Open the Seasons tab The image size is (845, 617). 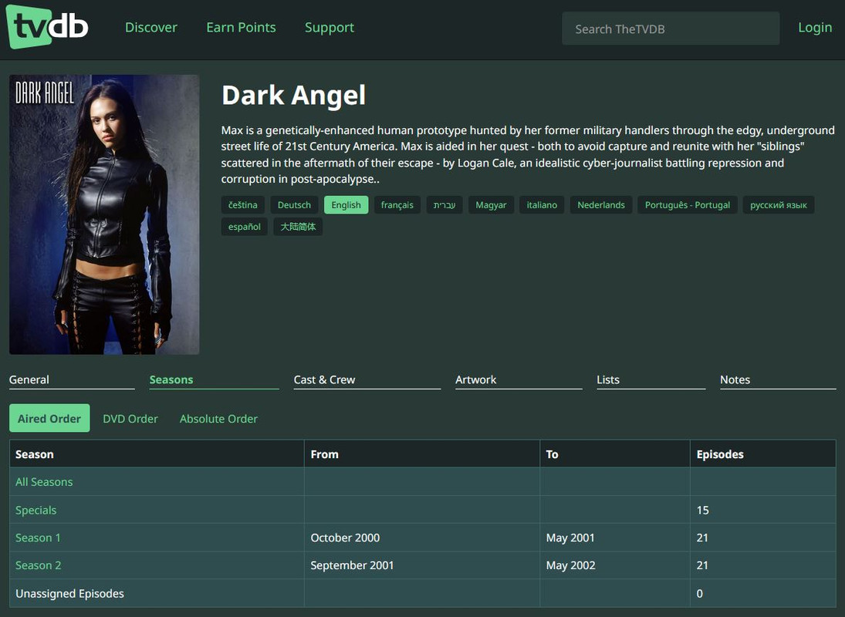coord(214,379)
